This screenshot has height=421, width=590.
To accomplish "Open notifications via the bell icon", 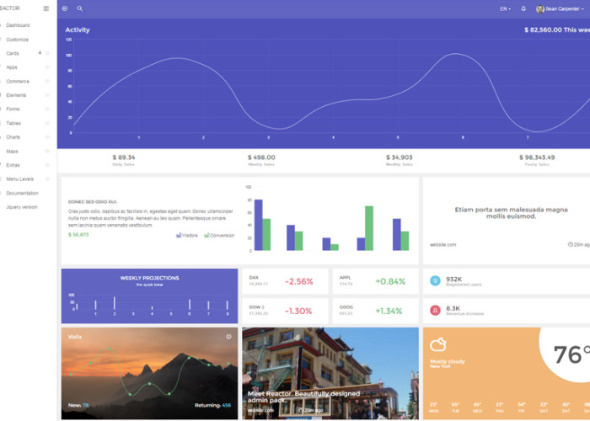I will pos(523,8).
